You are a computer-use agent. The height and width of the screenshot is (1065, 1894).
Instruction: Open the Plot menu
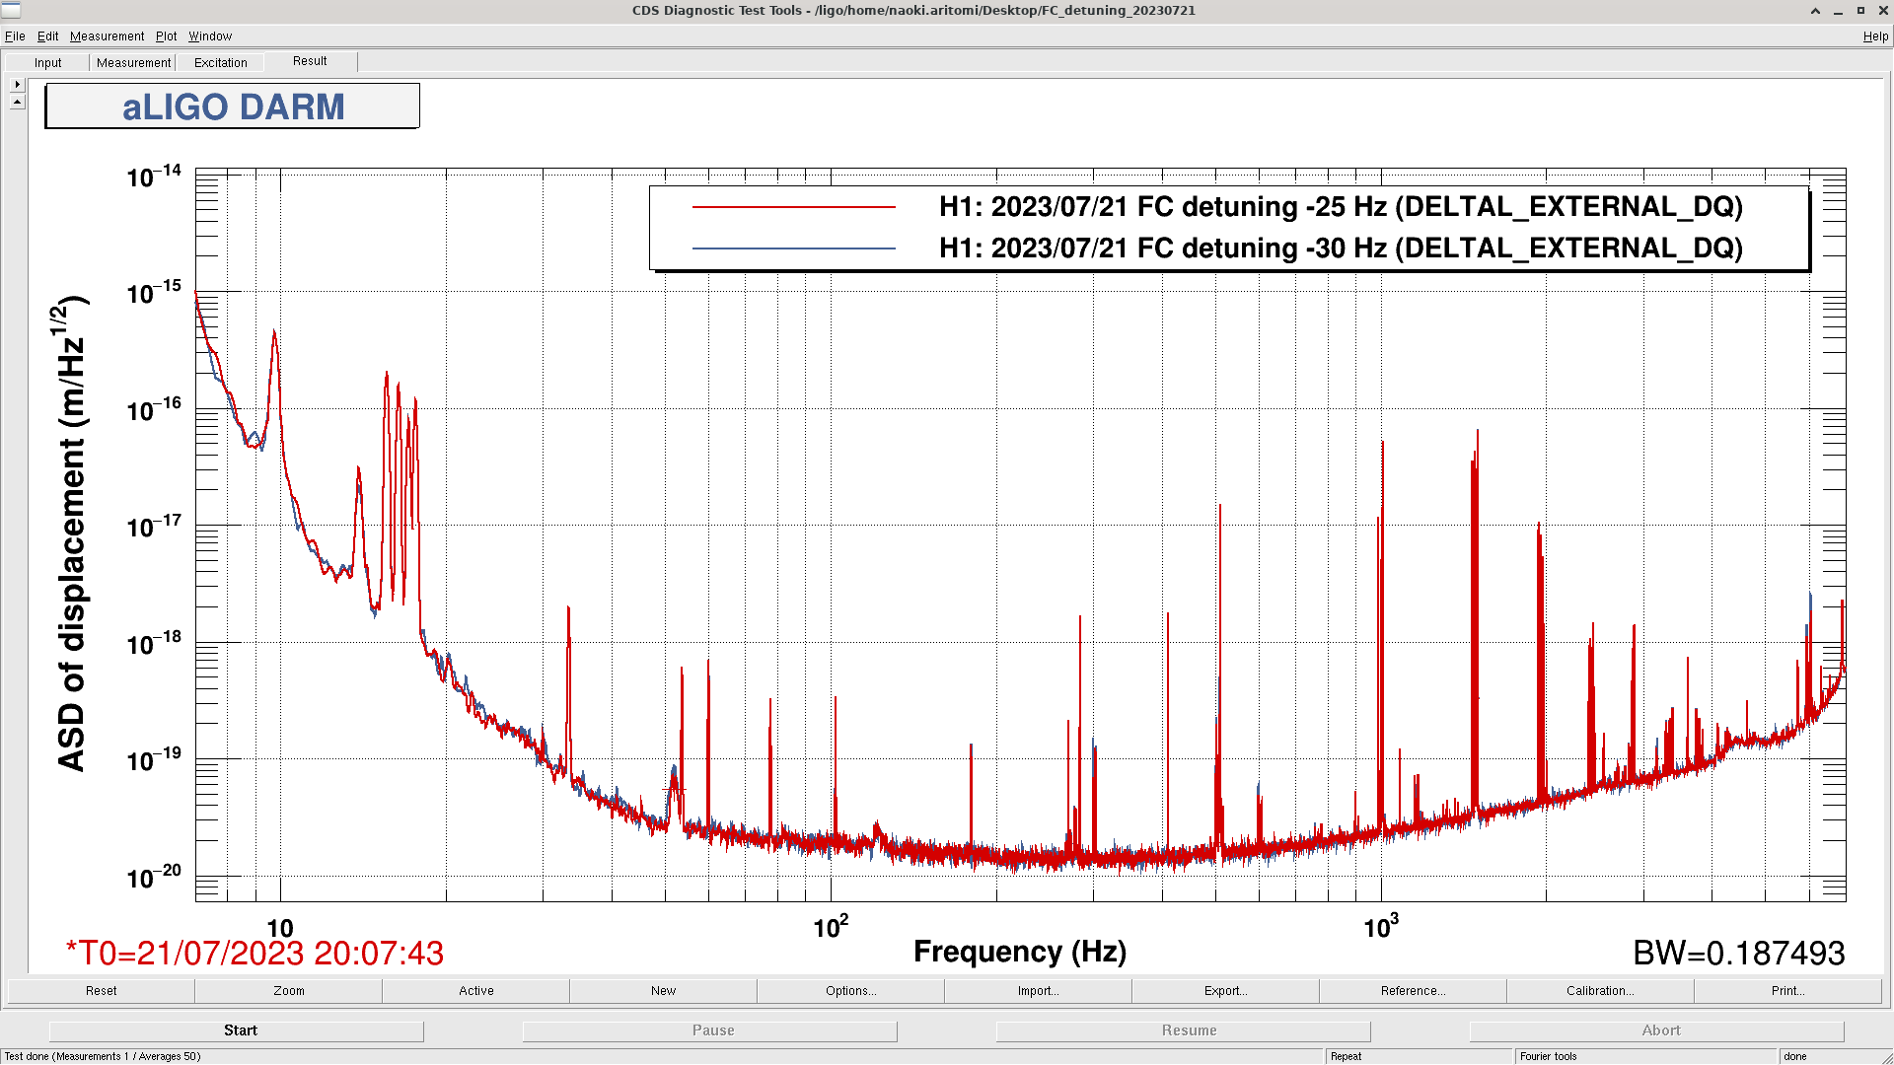click(x=166, y=36)
